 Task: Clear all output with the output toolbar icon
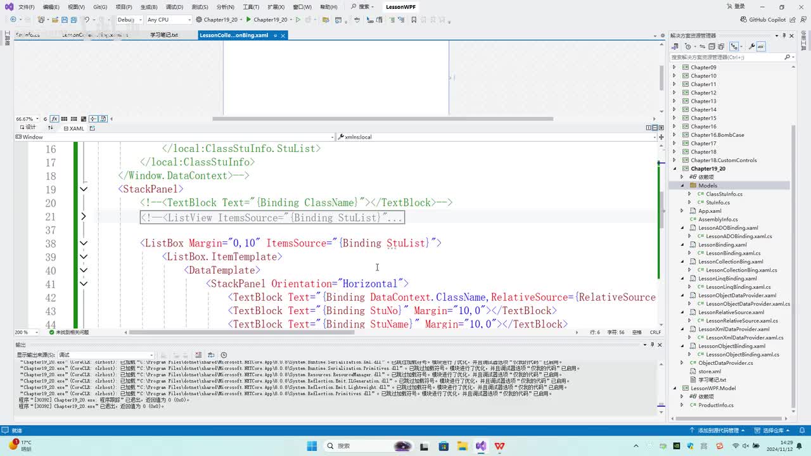pos(198,355)
